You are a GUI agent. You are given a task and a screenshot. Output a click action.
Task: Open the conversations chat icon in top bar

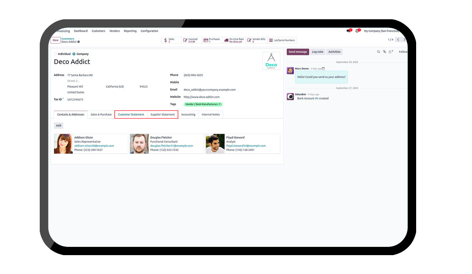tap(348, 31)
